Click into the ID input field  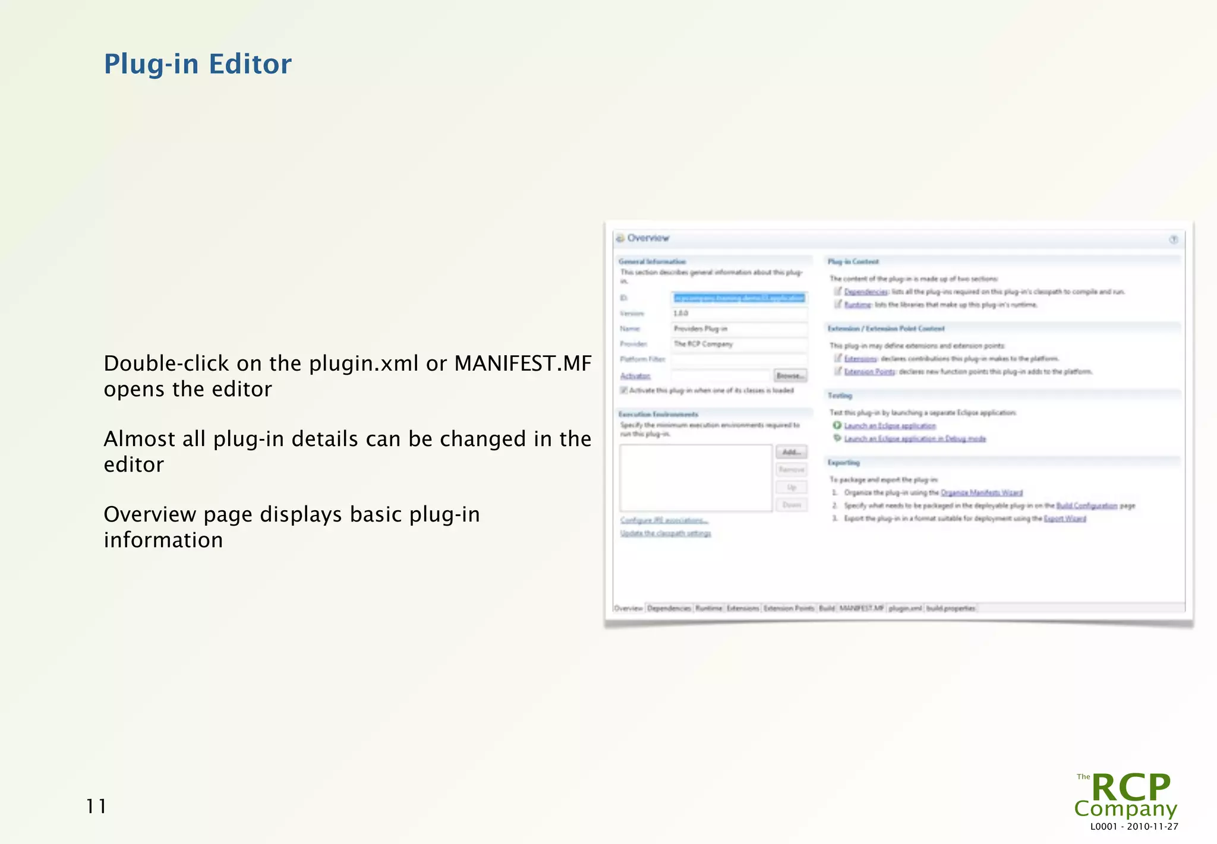(740, 298)
